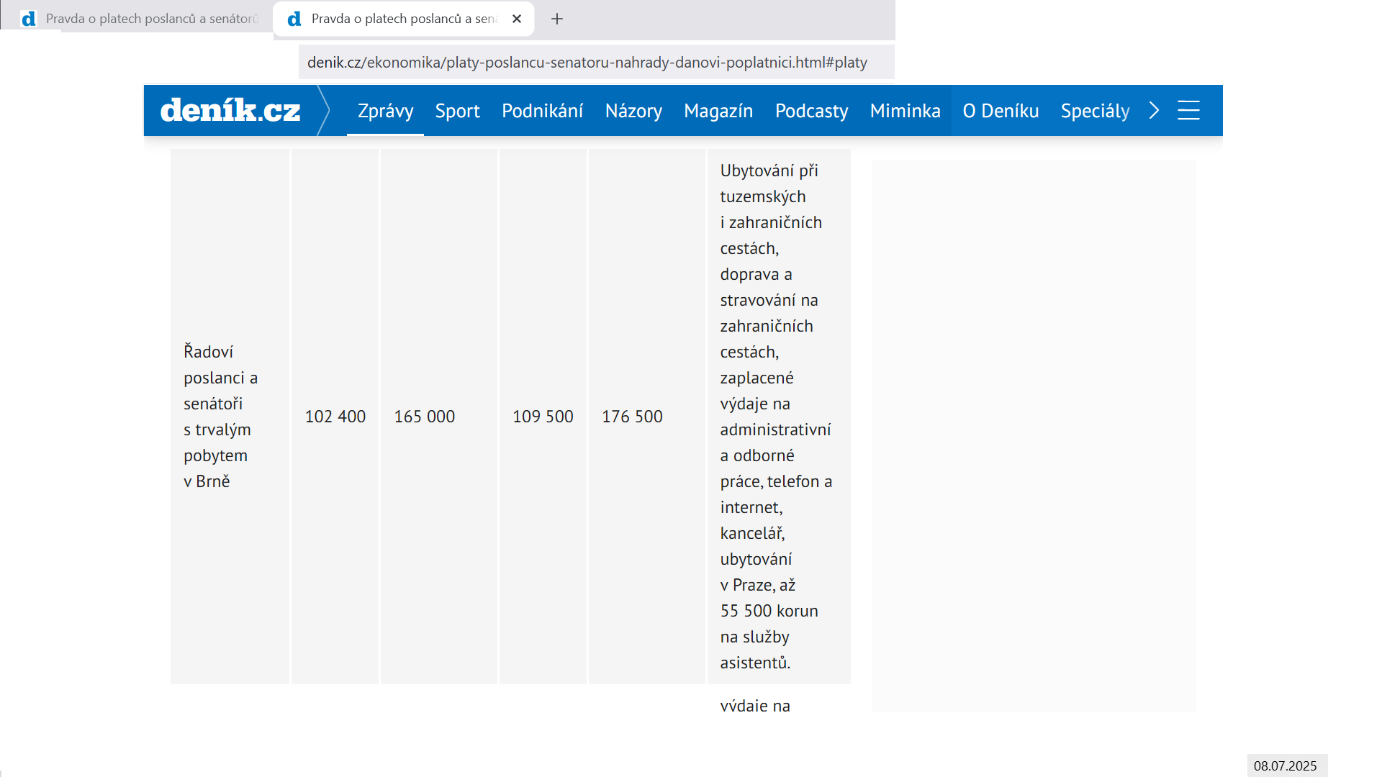Click the favicon of the first tab
Image resolution: width=1382 pixels, height=777 pixels.
[29, 19]
